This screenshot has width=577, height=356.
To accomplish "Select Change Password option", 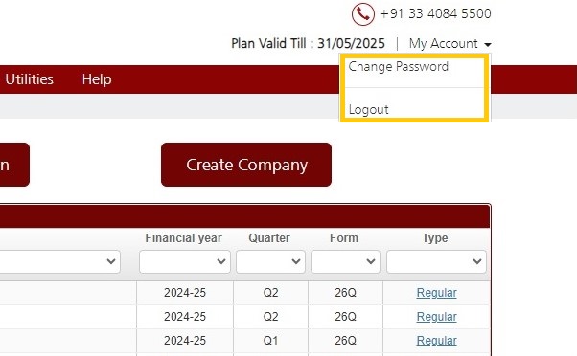I will click(x=398, y=66).
